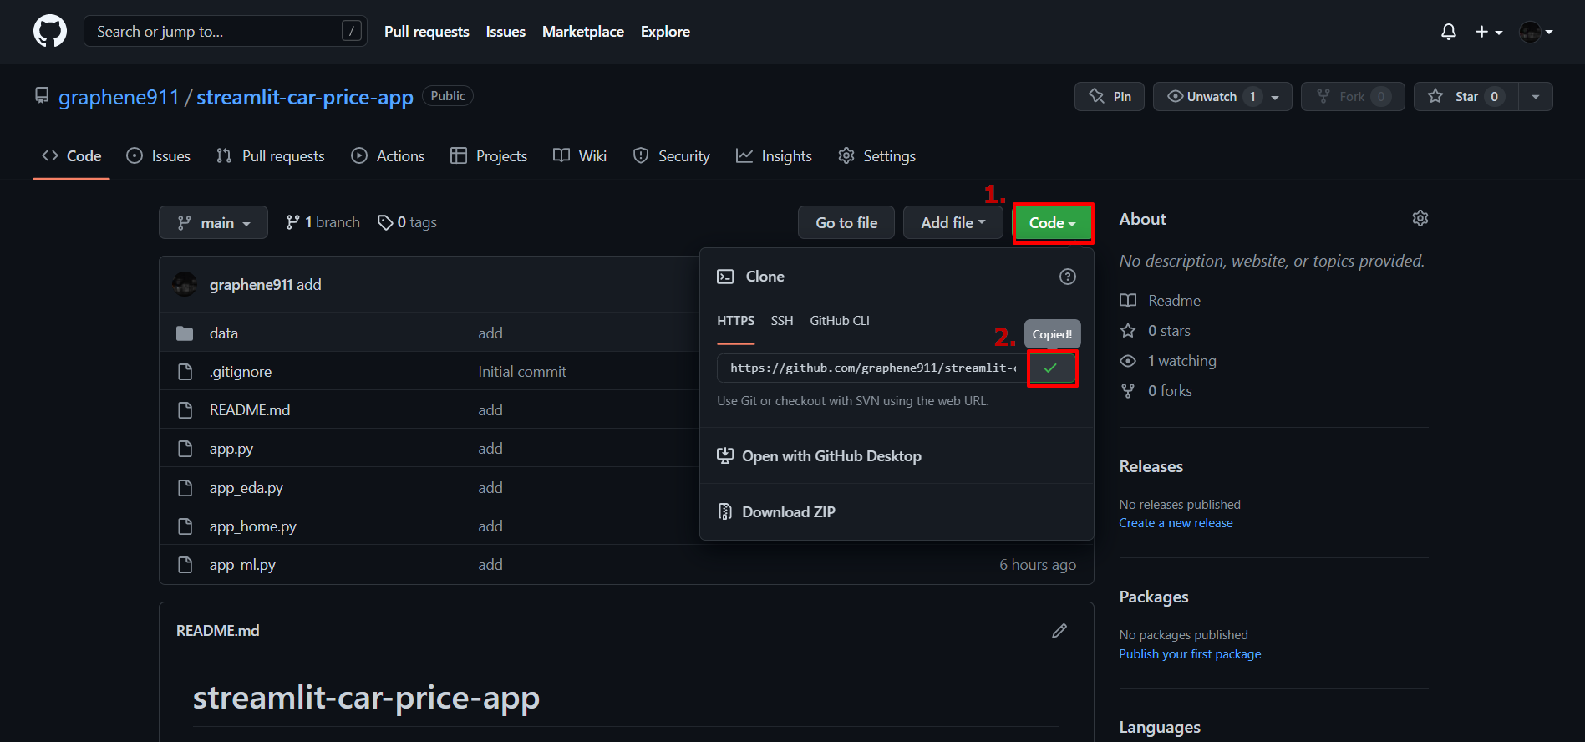The height and width of the screenshot is (742, 1585).
Task: Click the copy URL checkmark button
Action: [x=1052, y=368]
